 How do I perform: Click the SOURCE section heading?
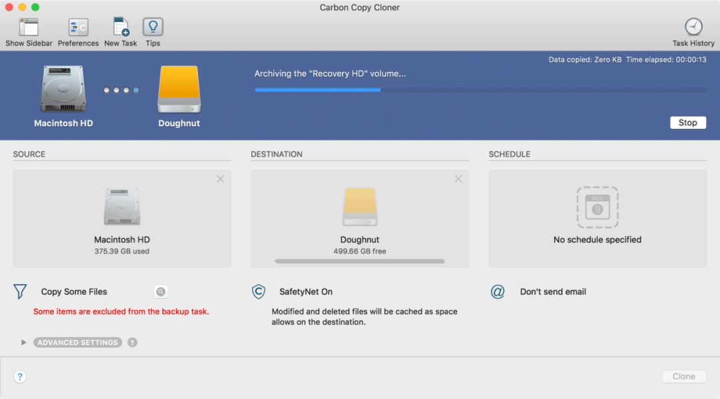29,154
